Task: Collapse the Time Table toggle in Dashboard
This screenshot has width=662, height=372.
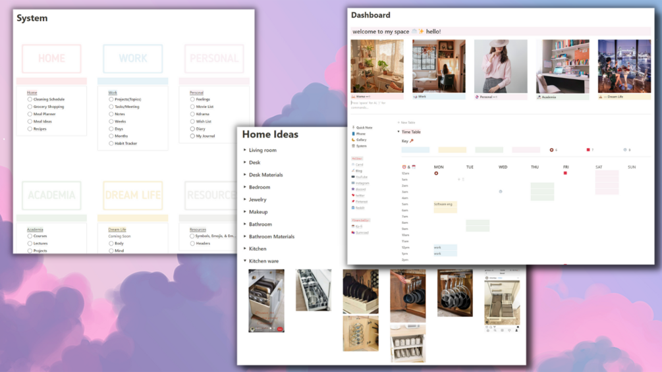Action: tap(399, 132)
